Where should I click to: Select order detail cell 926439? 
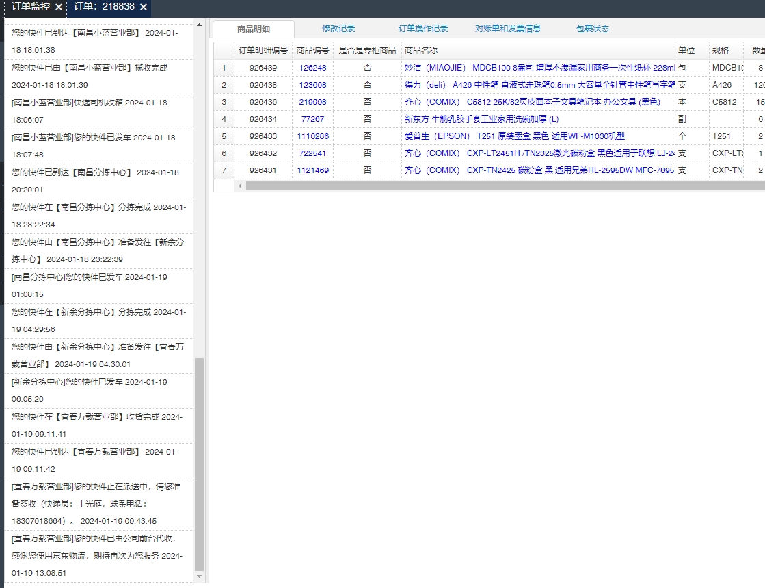click(x=263, y=67)
